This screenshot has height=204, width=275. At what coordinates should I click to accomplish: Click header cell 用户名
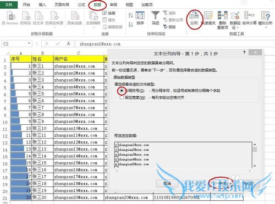point(79,59)
